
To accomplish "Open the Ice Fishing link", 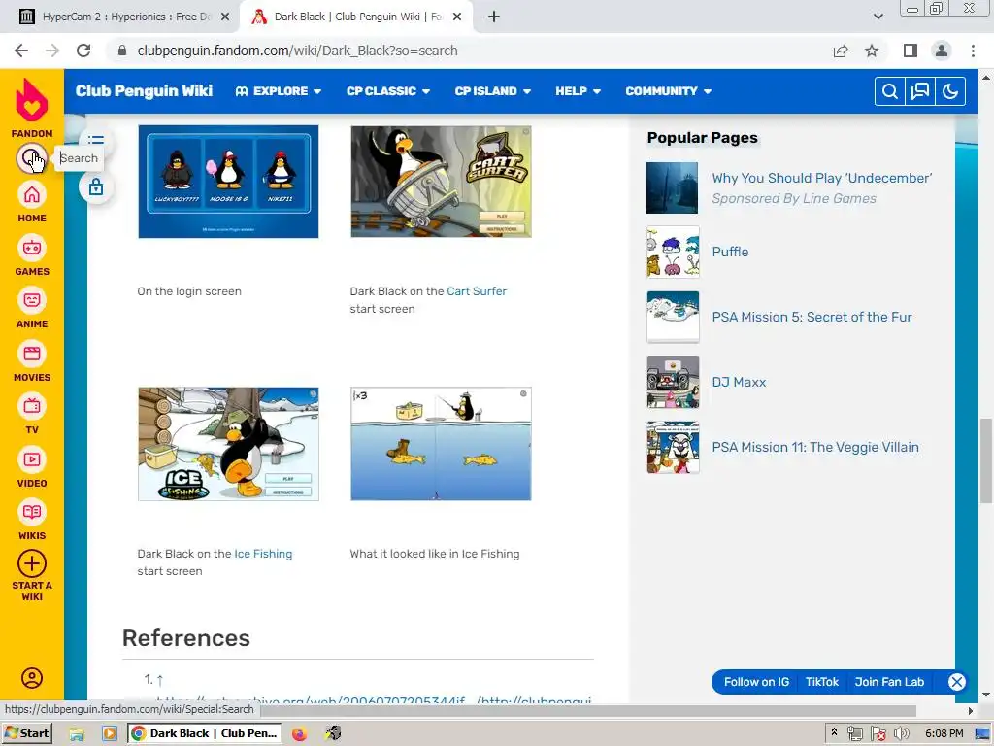I will pyautogui.click(x=263, y=553).
